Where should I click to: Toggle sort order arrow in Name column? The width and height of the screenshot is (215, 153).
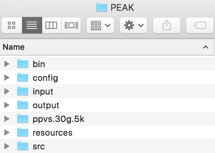pos(206,47)
